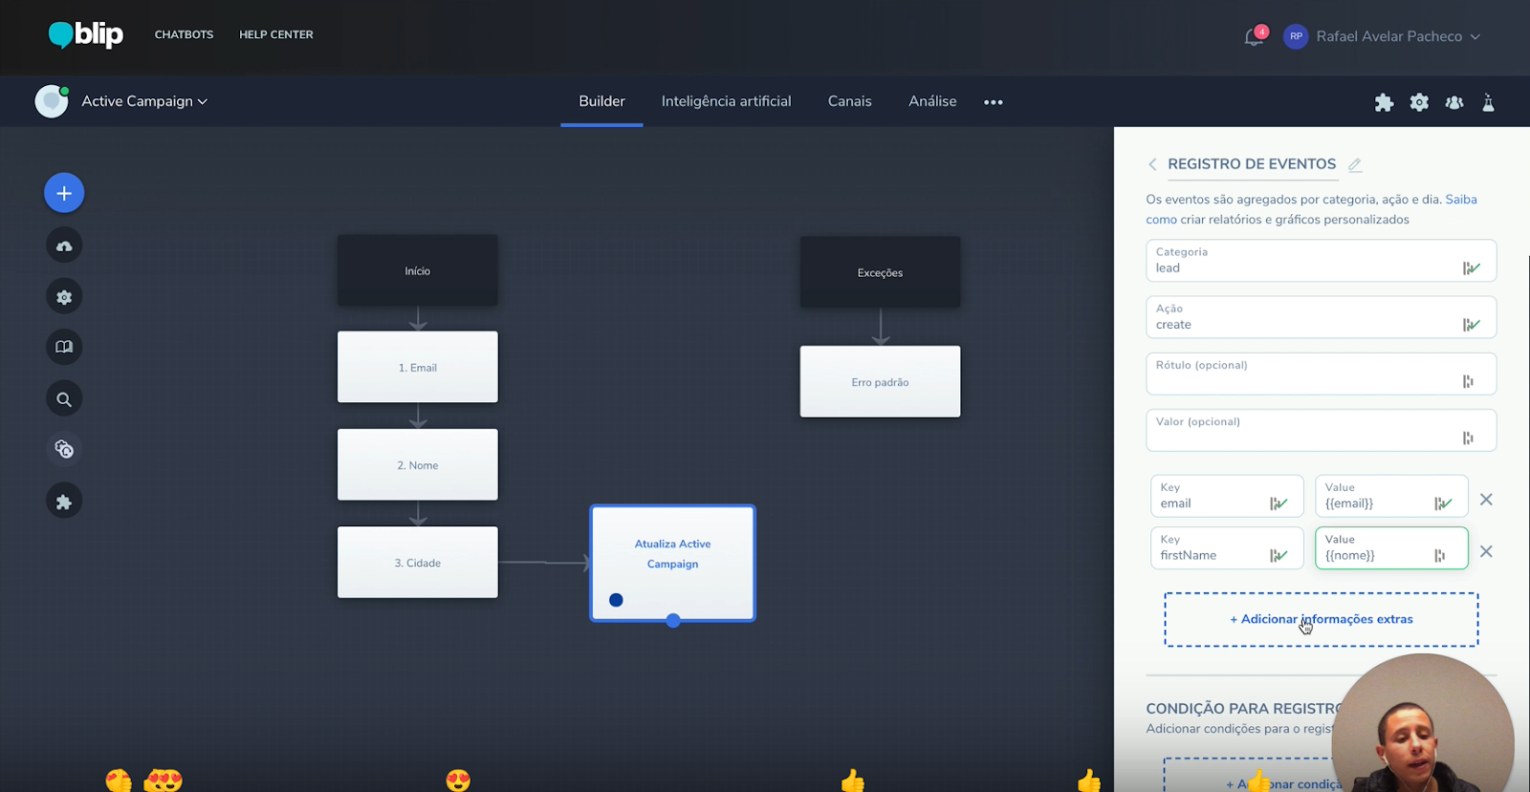
Task: Click the book icon in left sidebar
Action: [x=64, y=347]
